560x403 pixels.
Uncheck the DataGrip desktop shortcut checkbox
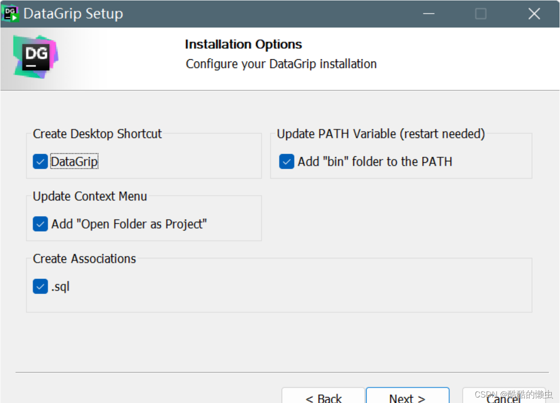(40, 161)
